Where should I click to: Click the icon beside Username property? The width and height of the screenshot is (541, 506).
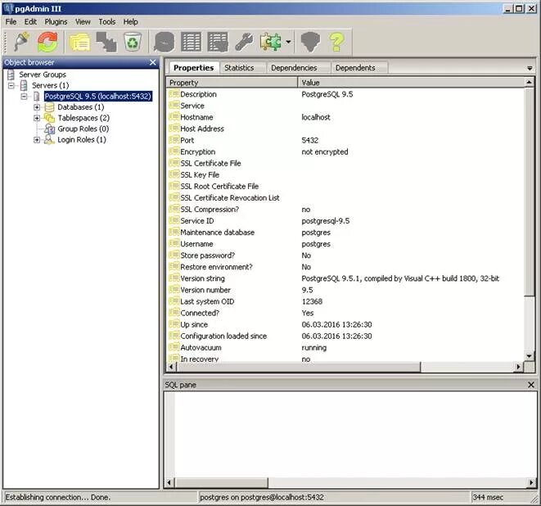174,244
